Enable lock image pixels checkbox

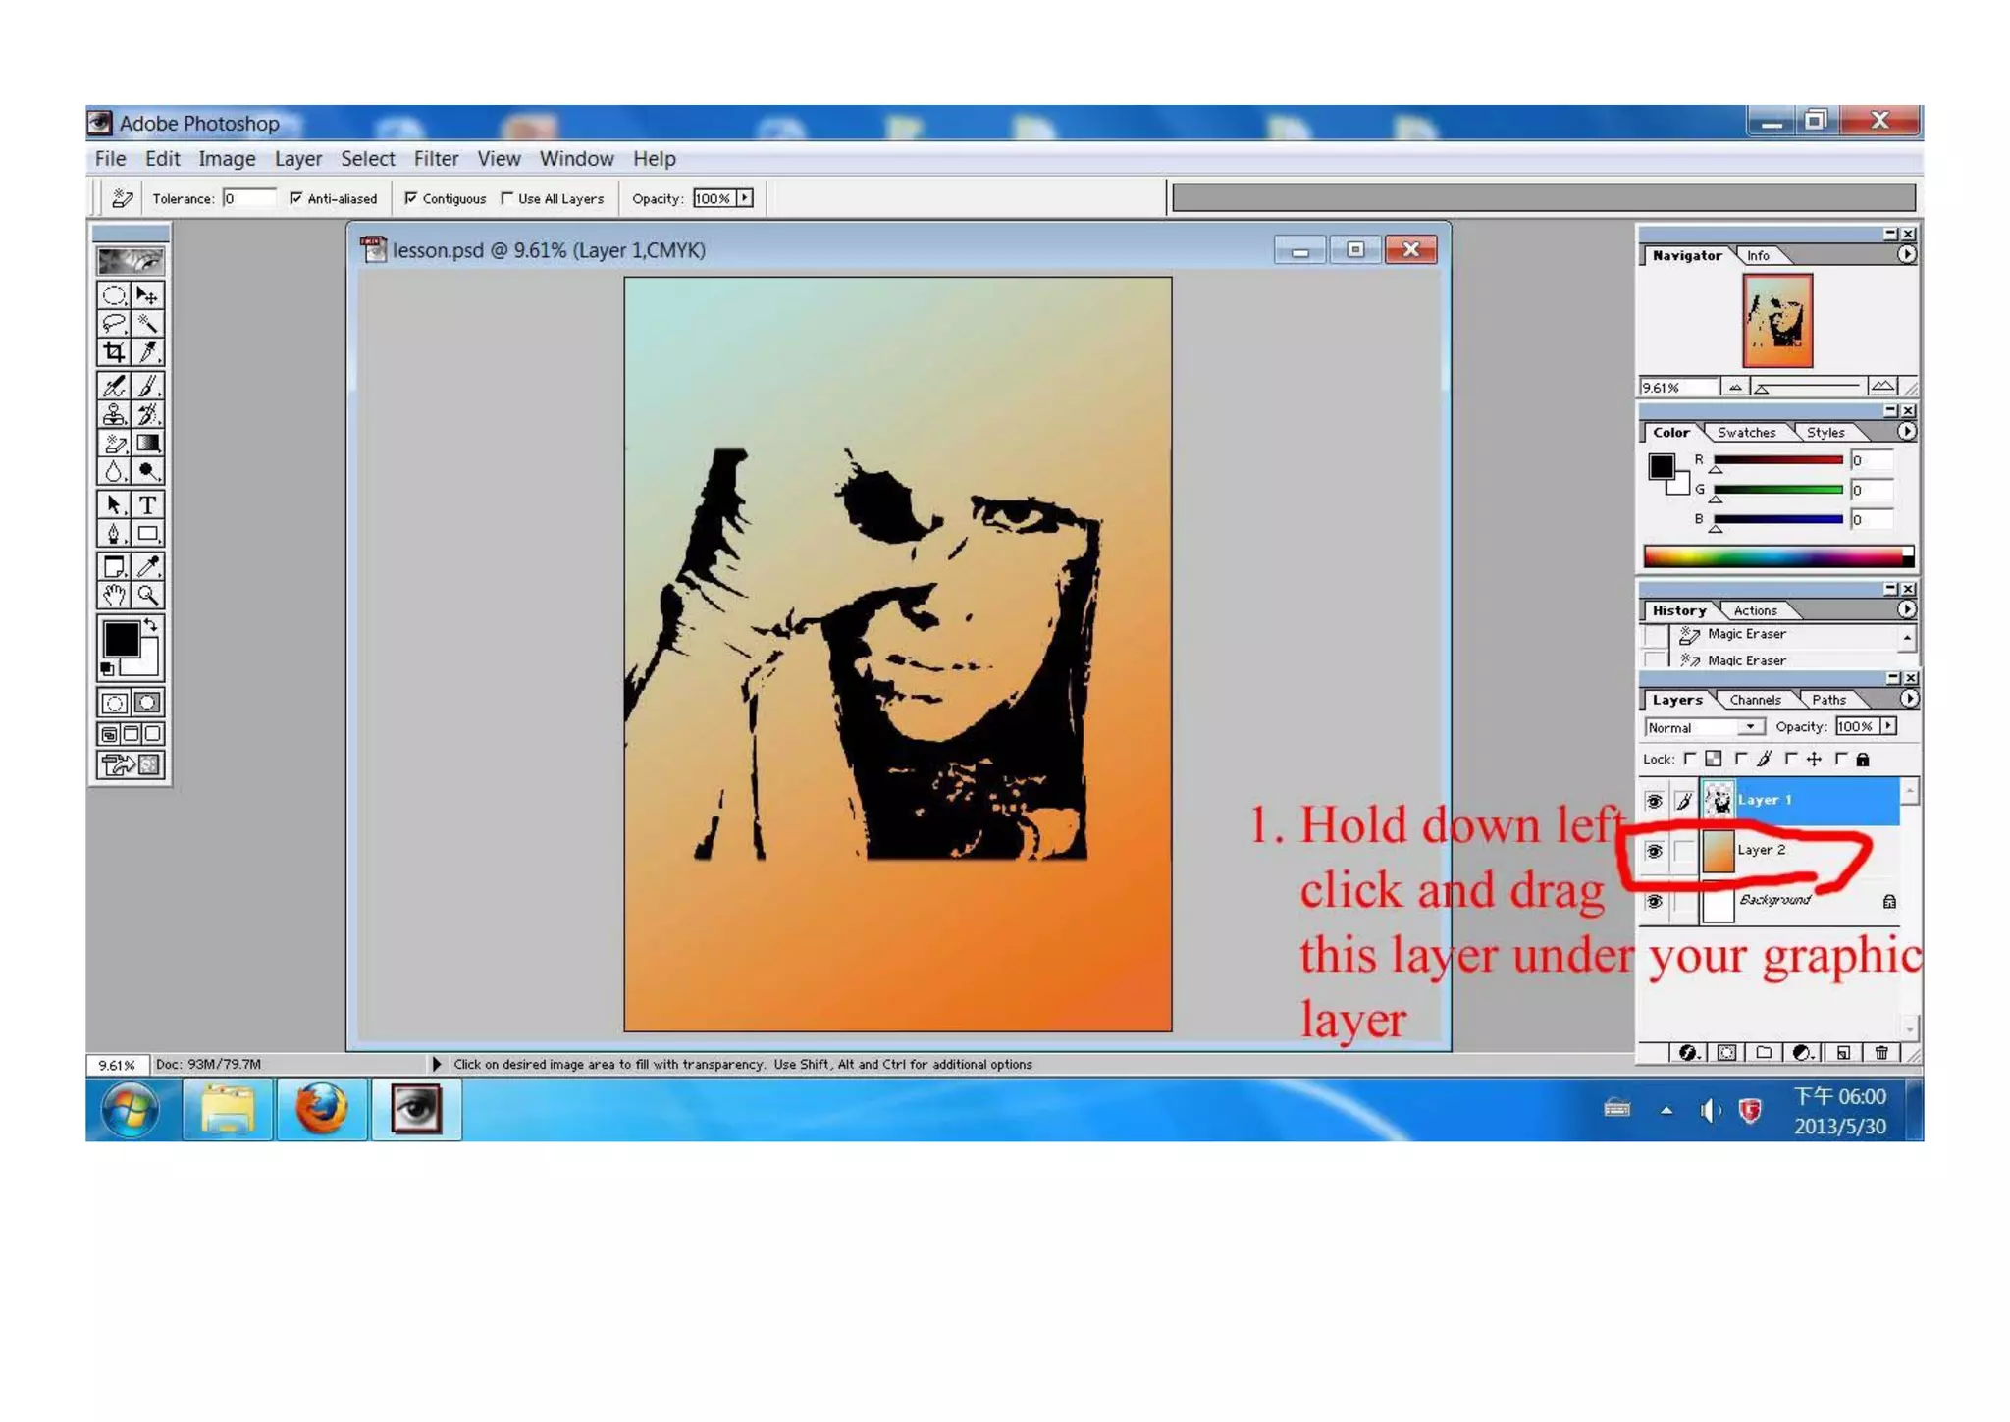(1741, 759)
